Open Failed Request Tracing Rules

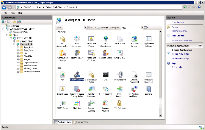click(77, 92)
